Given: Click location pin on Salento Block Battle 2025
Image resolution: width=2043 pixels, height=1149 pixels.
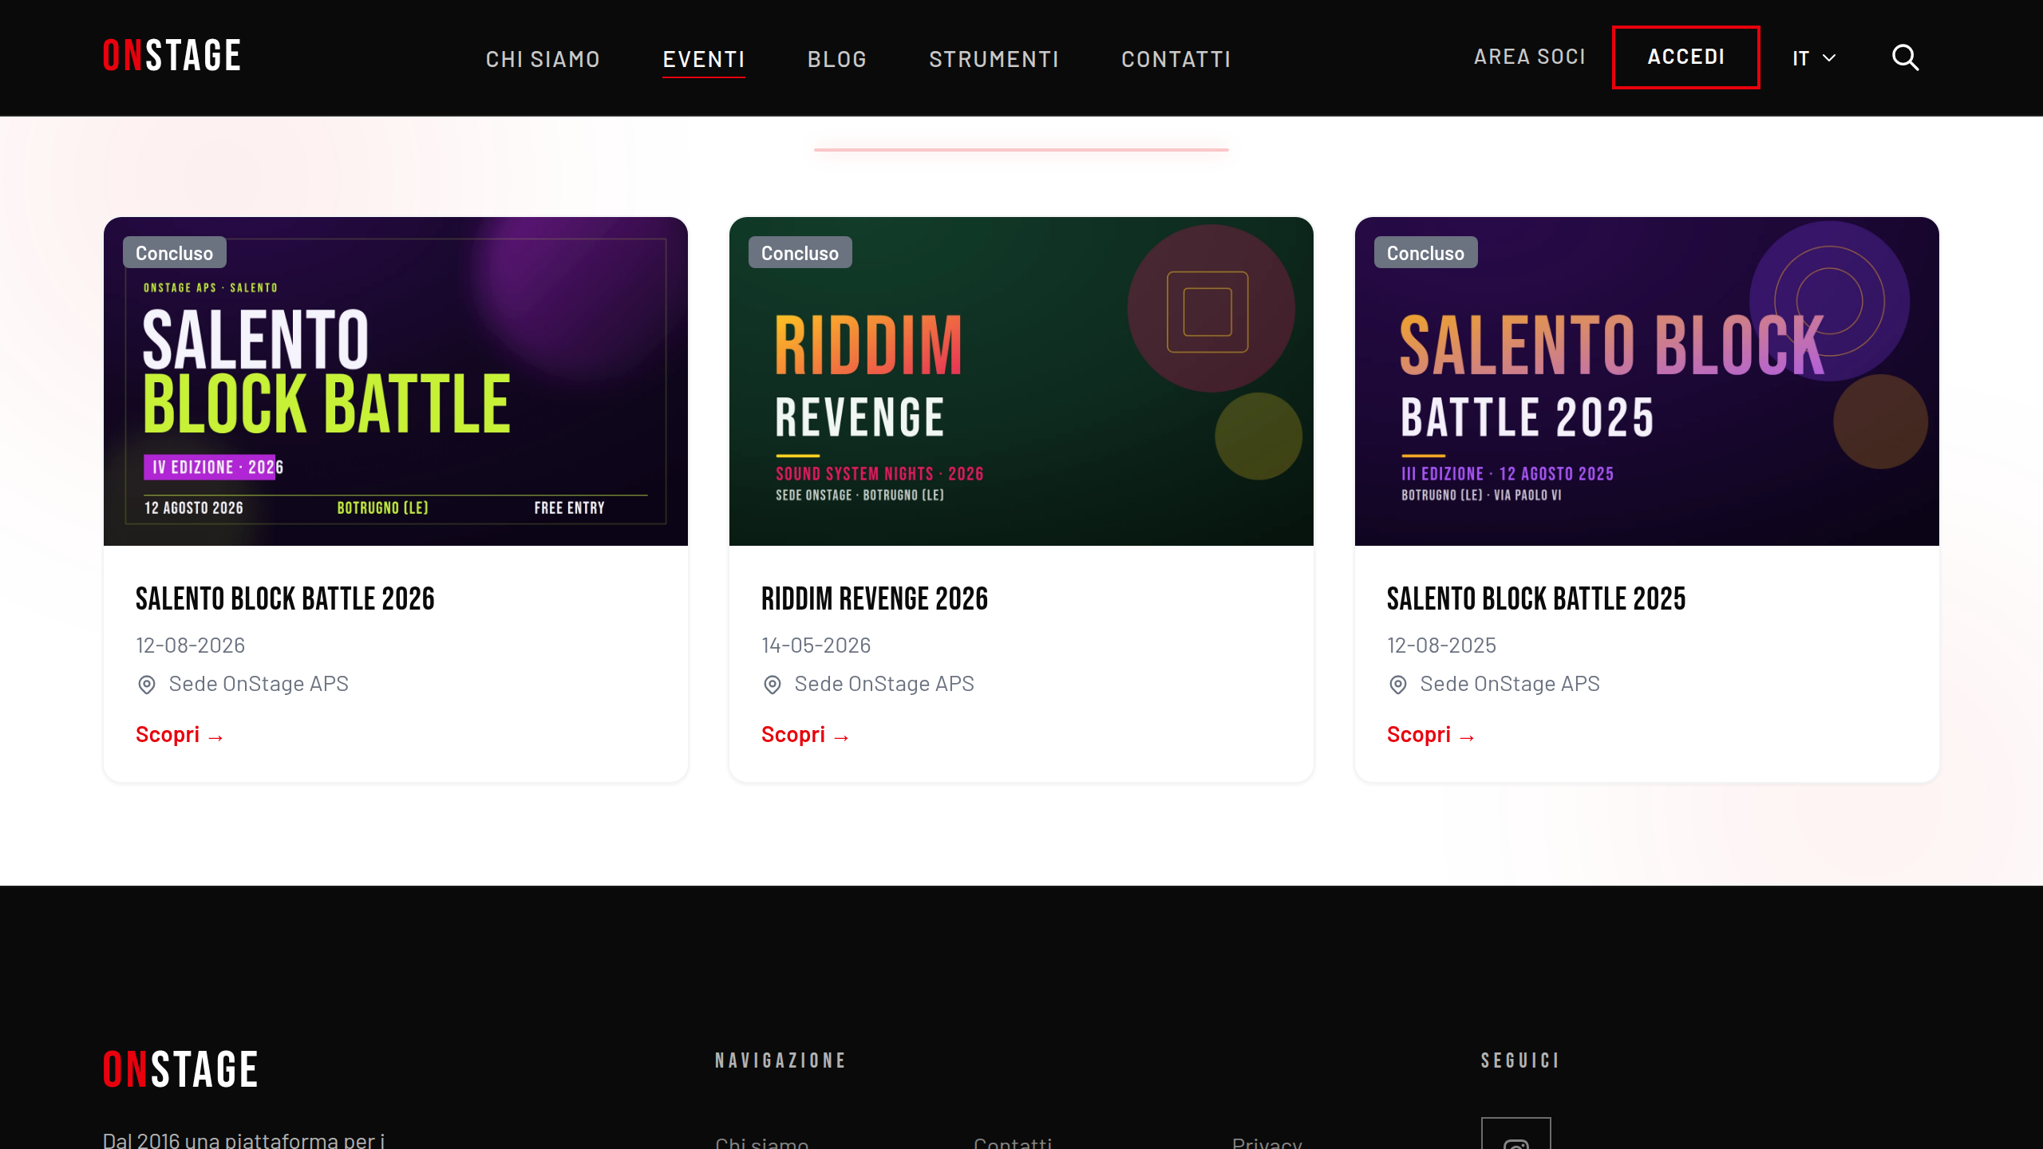Looking at the screenshot, I should pos(1398,685).
